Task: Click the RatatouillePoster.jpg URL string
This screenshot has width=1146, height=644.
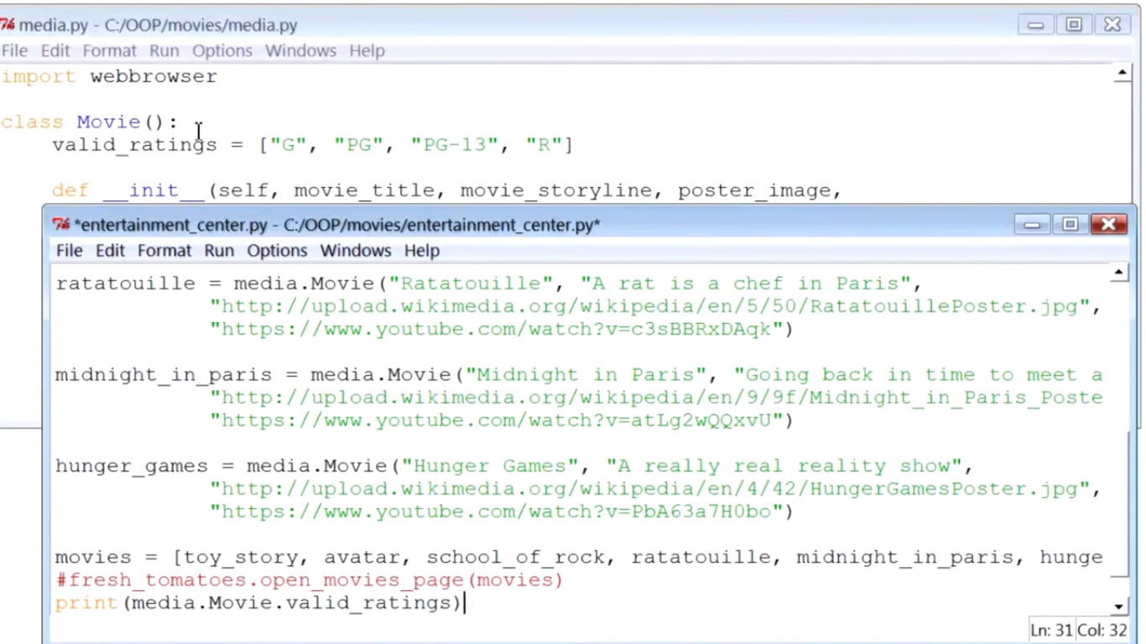Action: [x=655, y=306]
